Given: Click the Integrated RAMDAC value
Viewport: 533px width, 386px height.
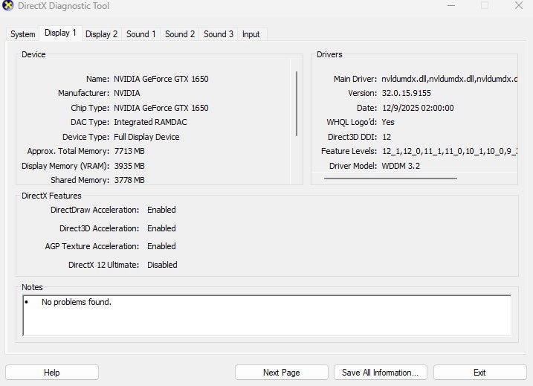Looking at the screenshot, I should [150, 122].
